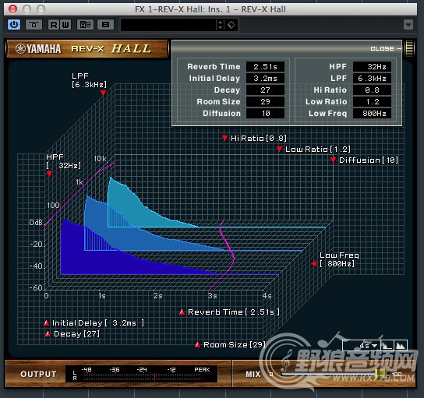Open the preset name field
The image size is (424, 398).
point(168,25)
